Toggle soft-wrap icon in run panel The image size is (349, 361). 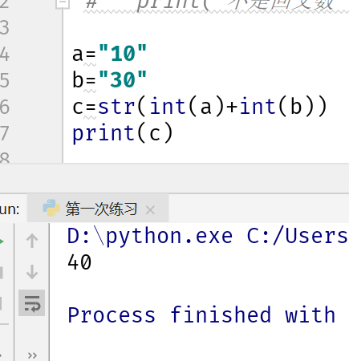click(32, 303)
